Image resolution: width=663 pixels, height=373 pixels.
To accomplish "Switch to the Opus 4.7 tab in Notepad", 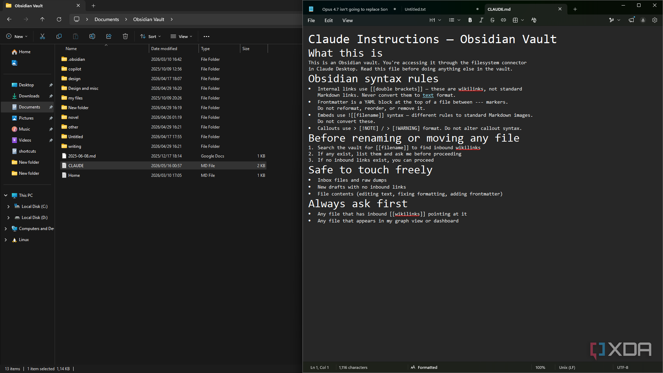I will tap(355, 9).
